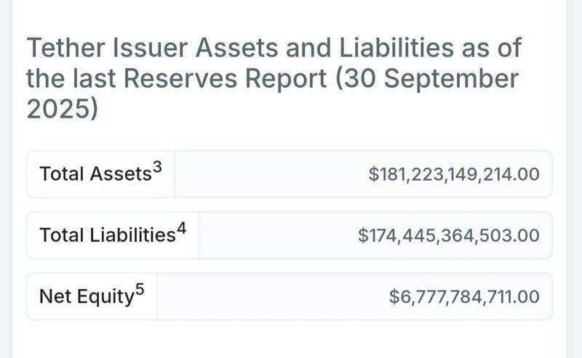This screenshot has width=582, height=358.
Task: Click empty space left of the assets amount
Action: point(269,174)
